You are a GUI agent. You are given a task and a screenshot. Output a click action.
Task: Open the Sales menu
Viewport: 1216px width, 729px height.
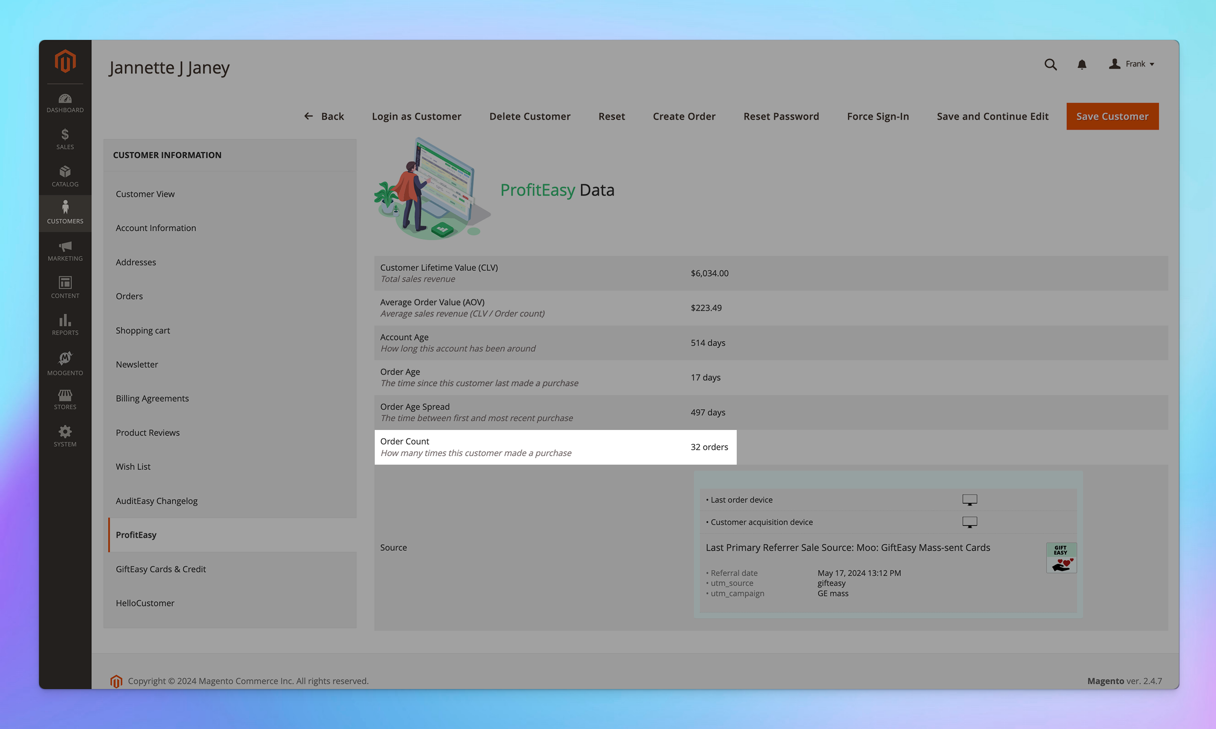[65, 140]
